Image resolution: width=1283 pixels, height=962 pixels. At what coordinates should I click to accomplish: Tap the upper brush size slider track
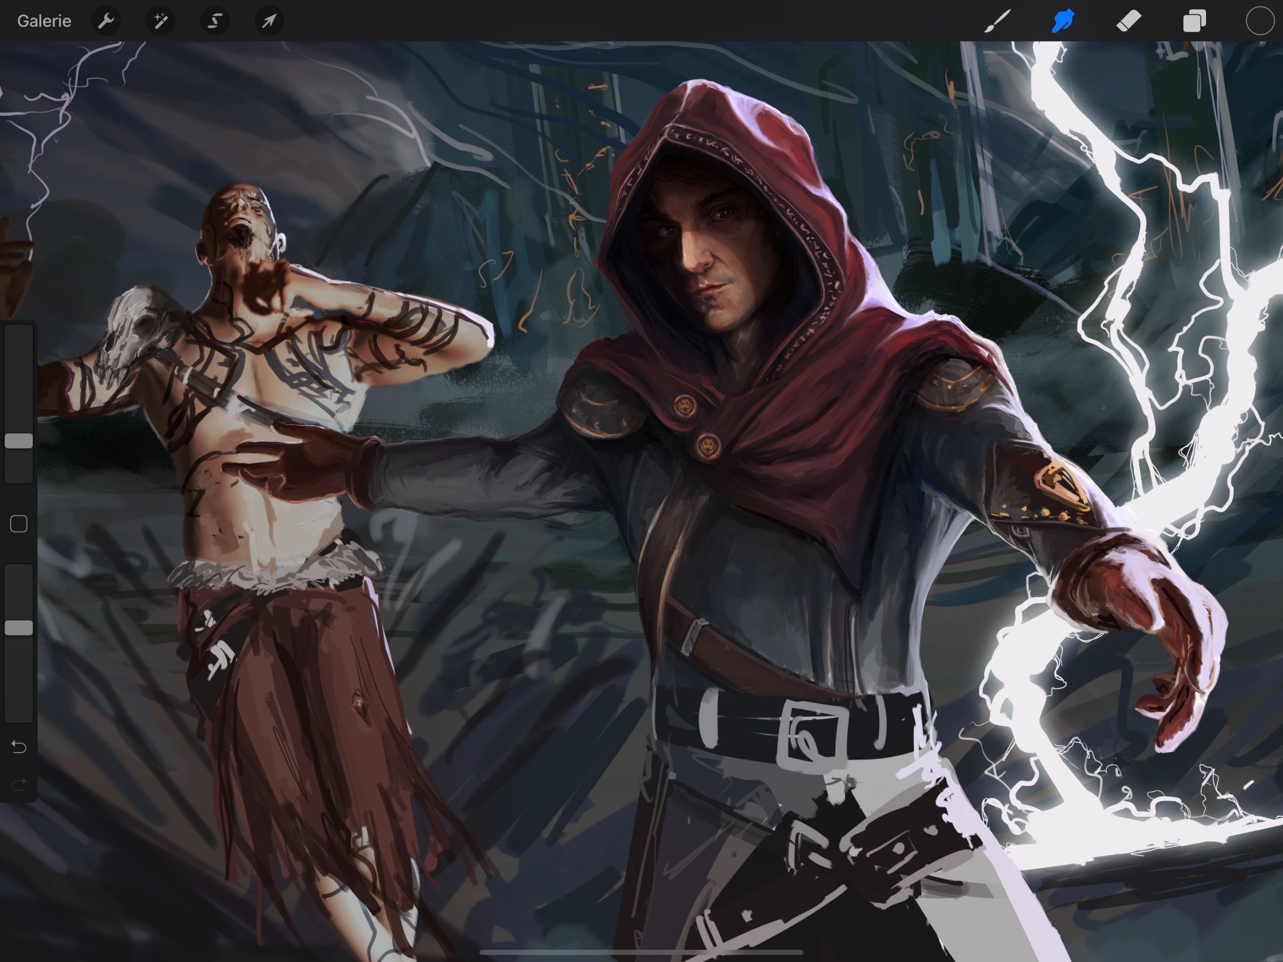coord(18,371)
